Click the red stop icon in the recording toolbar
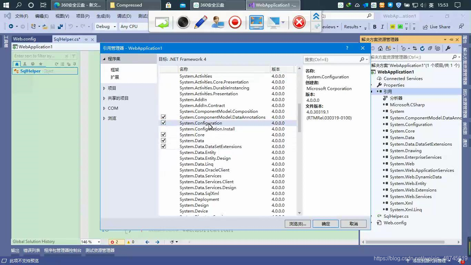The height and width of the screenshot is (265, 471). 299,22
